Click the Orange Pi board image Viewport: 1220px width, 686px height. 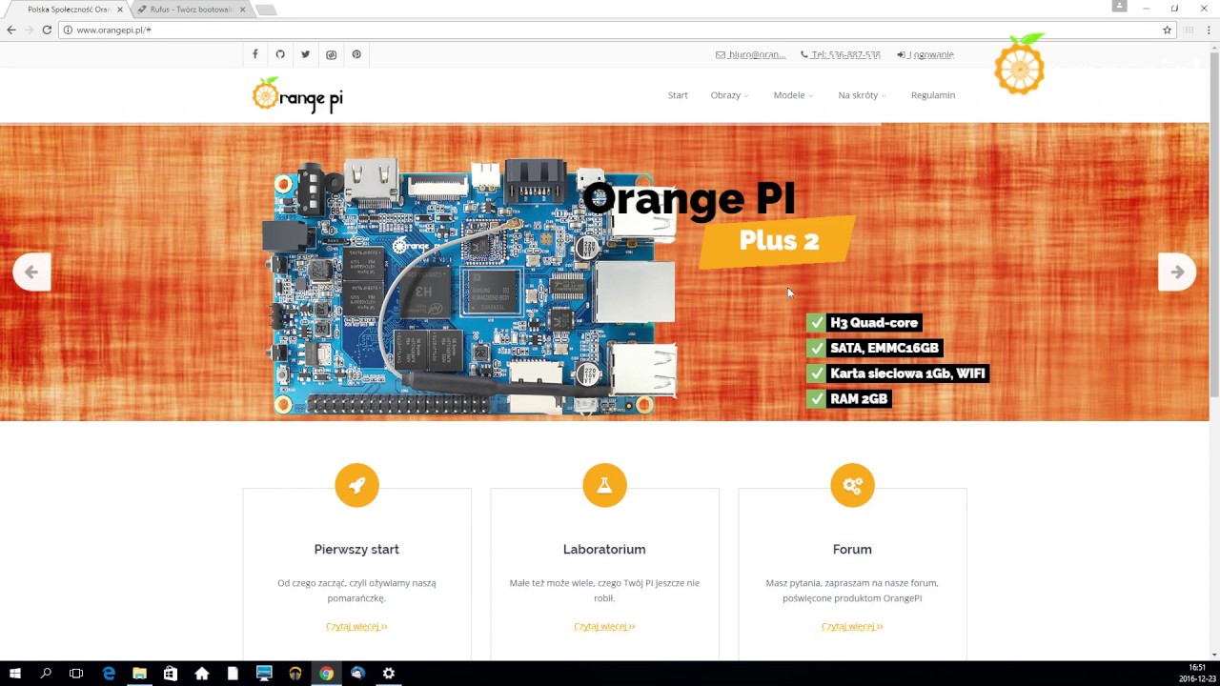[x=473, y=288]
